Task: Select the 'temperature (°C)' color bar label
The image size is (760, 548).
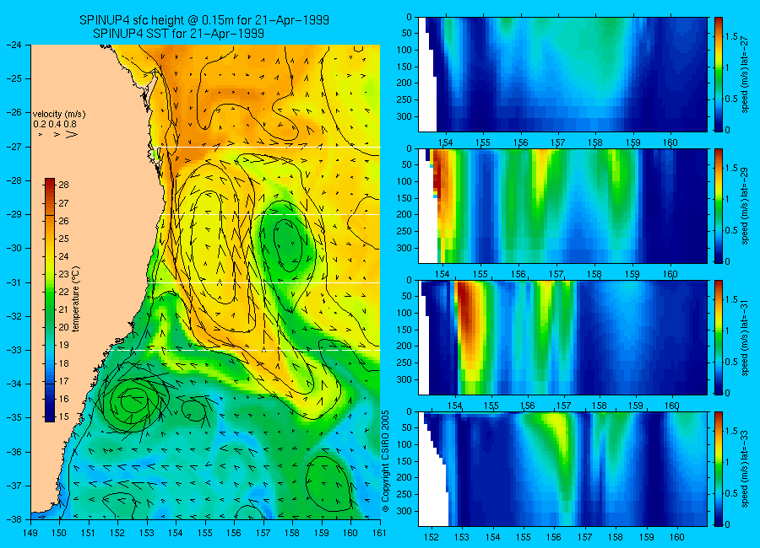Action: tap(76, 299)
